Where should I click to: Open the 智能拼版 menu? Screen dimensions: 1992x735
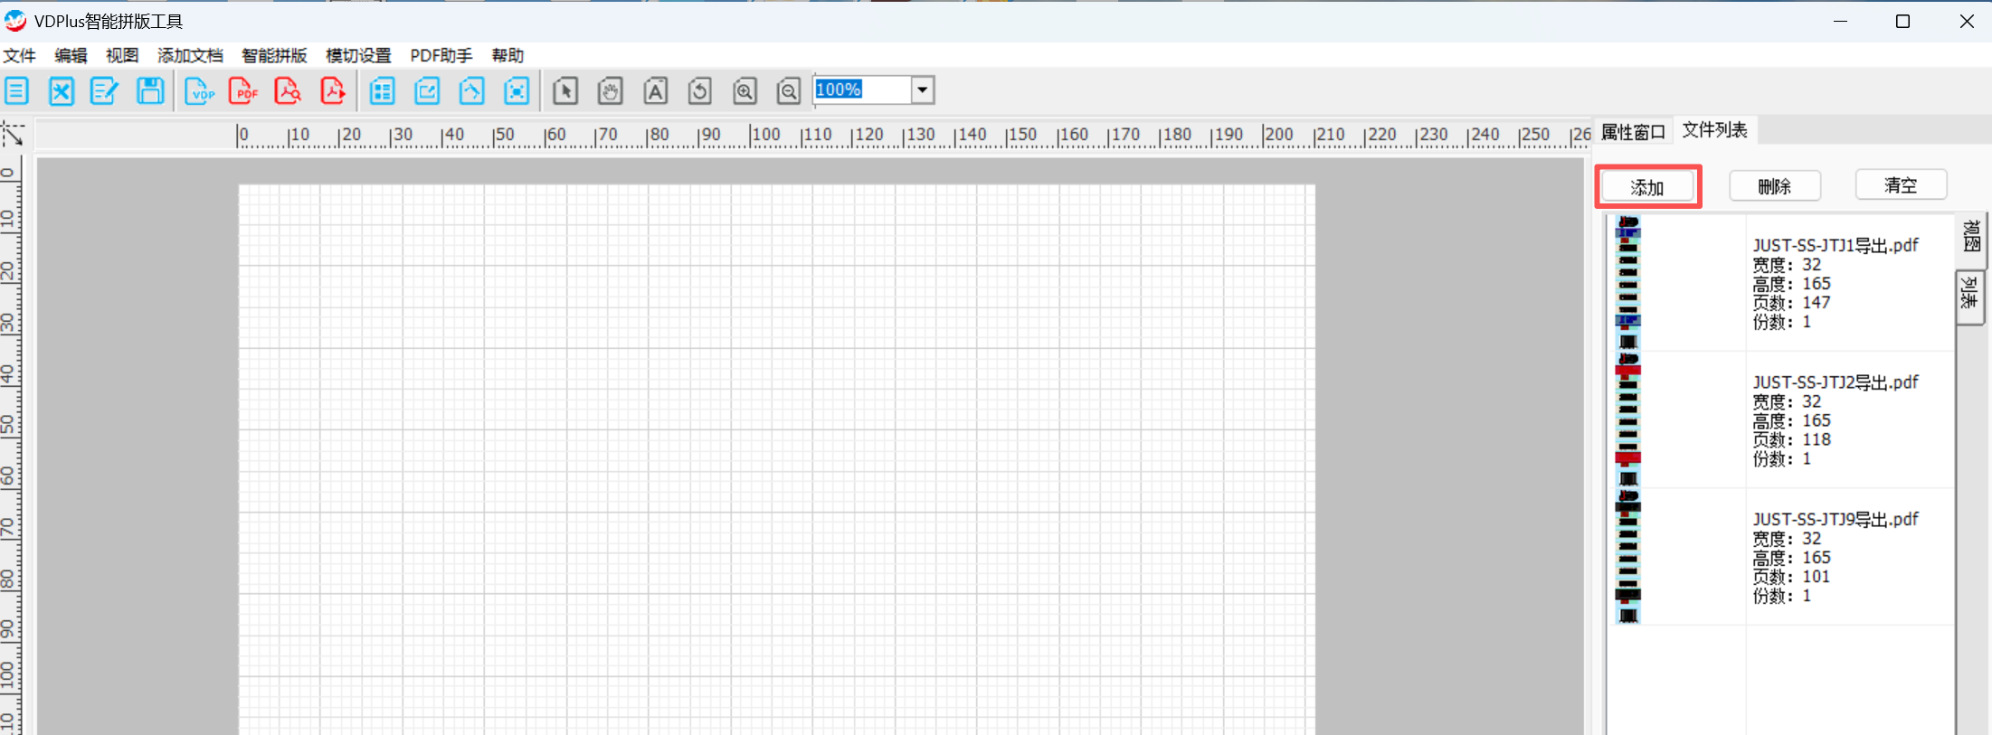pos(274,56)
